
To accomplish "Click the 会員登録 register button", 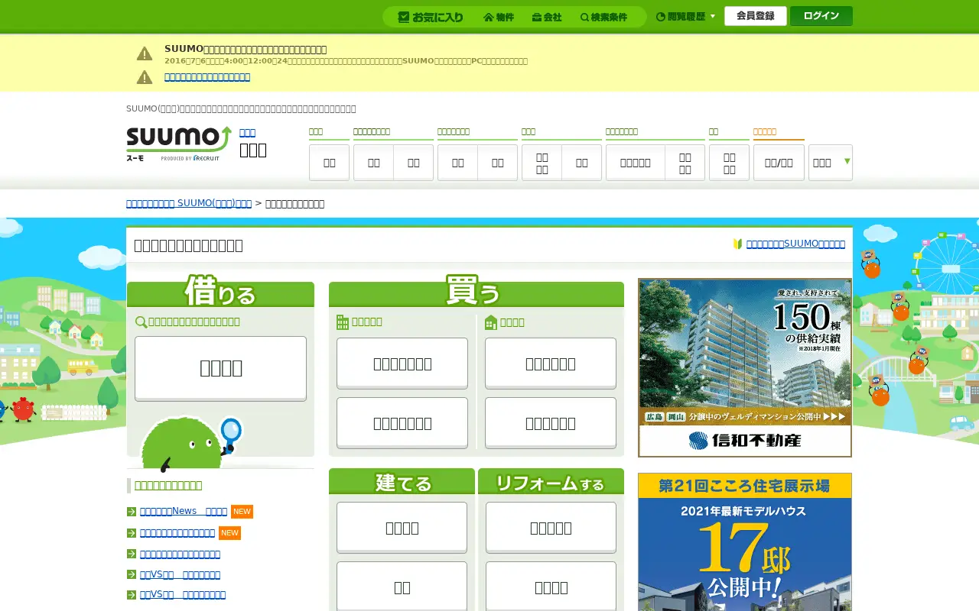I will point(756,16).
